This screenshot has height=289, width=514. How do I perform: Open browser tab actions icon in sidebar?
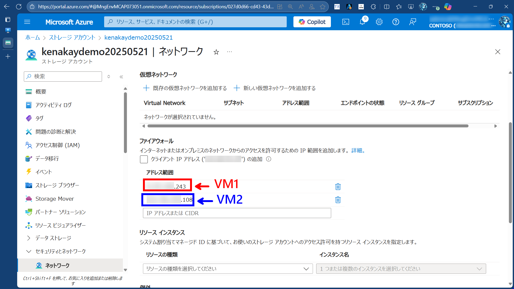point(8,20)
